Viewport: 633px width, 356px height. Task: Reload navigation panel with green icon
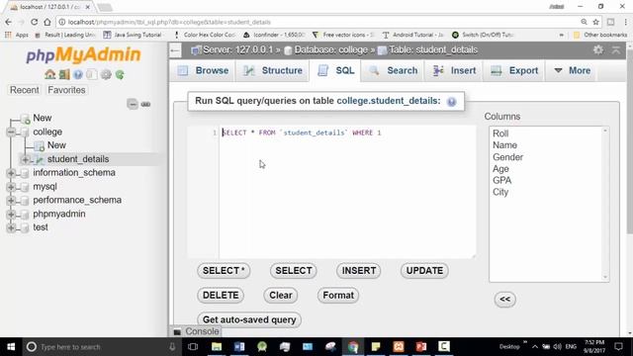coord(120,75)
